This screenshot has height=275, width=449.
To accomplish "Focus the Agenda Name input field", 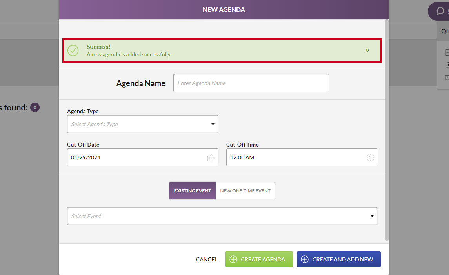I will [251, 83].
